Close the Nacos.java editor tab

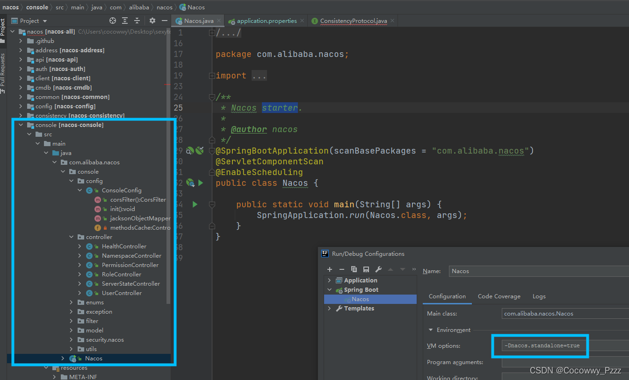[218, 21]
